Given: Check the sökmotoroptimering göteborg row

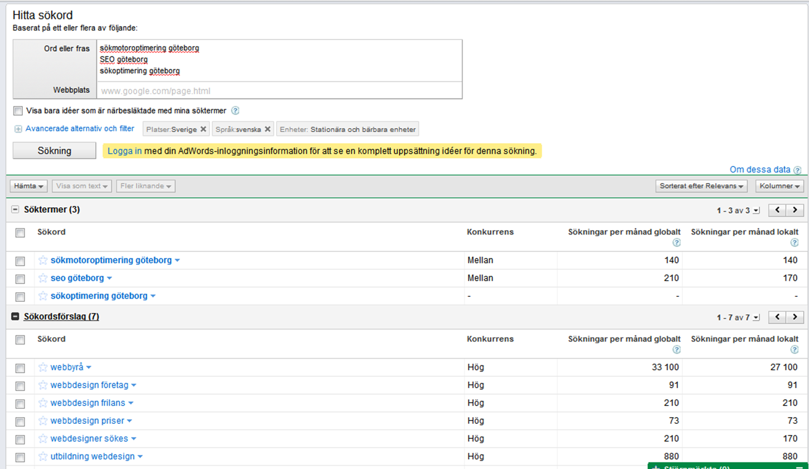Looking at the screenshot, I should (x=20, y=261).
